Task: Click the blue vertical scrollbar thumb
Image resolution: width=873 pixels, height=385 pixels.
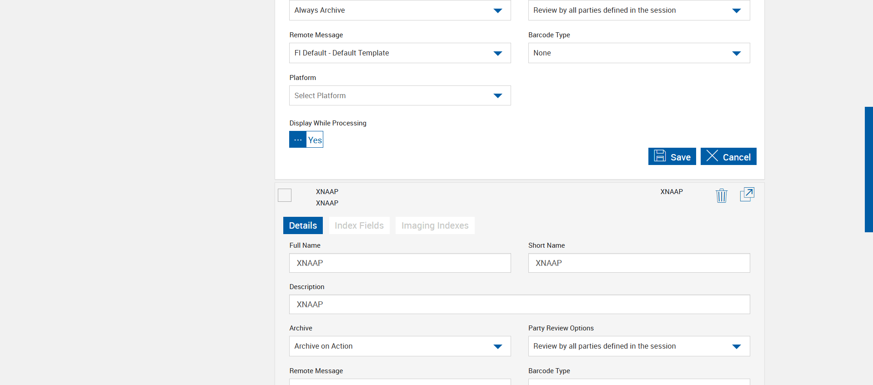Action: (868, 170)
